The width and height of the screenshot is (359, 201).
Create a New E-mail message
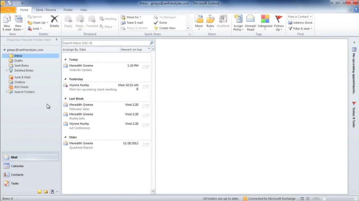coord(7,23)
